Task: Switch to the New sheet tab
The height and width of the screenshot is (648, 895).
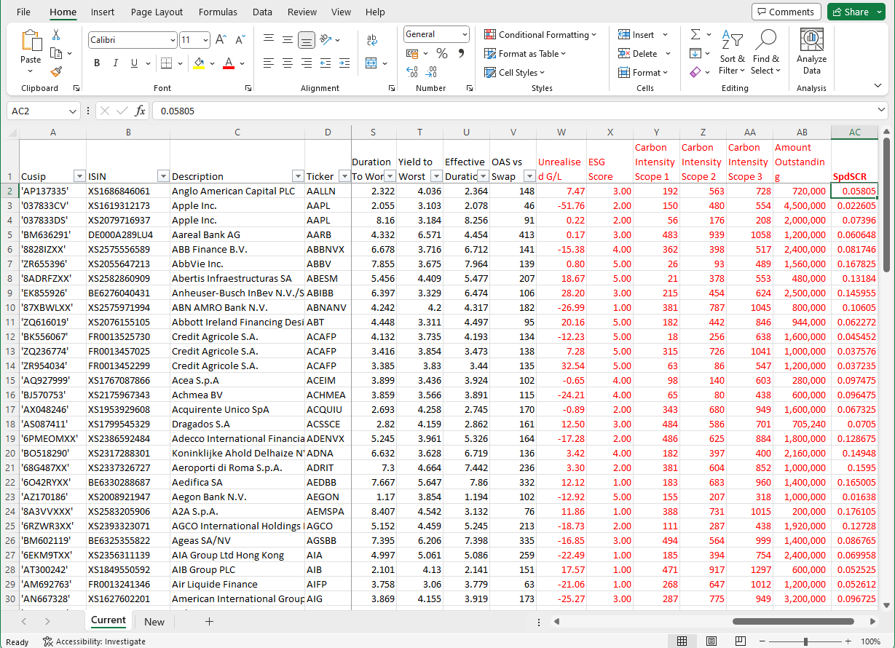Action: click(154, 622)
